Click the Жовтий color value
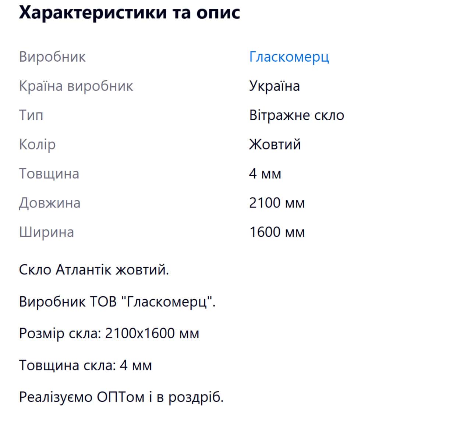Image resolution: width=471 pixels, height=444 pixels. [275, 144]
